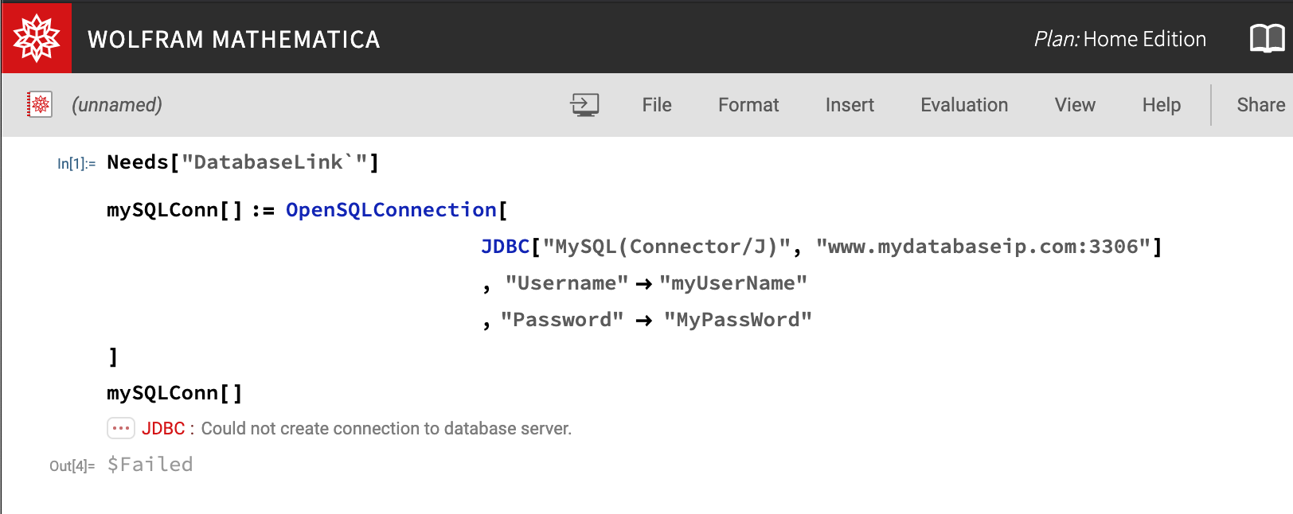The height and width of the screenshot is (514, 1293).
Task: Open the Format menu
Action: point(748,105)
